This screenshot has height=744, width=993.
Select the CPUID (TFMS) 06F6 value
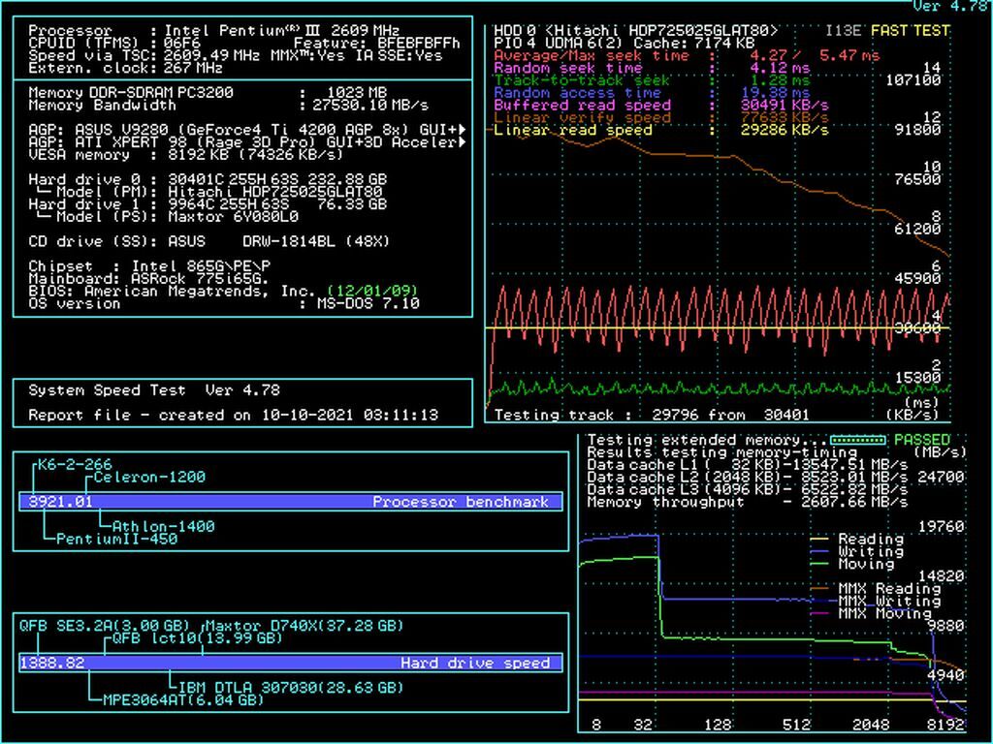point(181,43)
